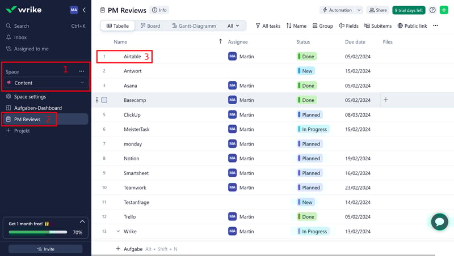The width and height of the screenshot is (454, 256).
Task: Click the Status column header
Action: click(303, 42)
